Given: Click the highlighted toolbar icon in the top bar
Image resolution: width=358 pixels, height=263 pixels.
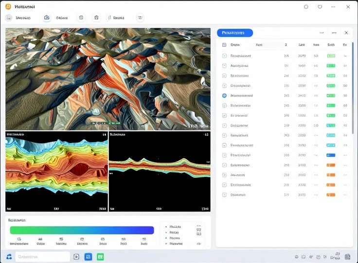Looking at the screenshot, I should [47, 18].
